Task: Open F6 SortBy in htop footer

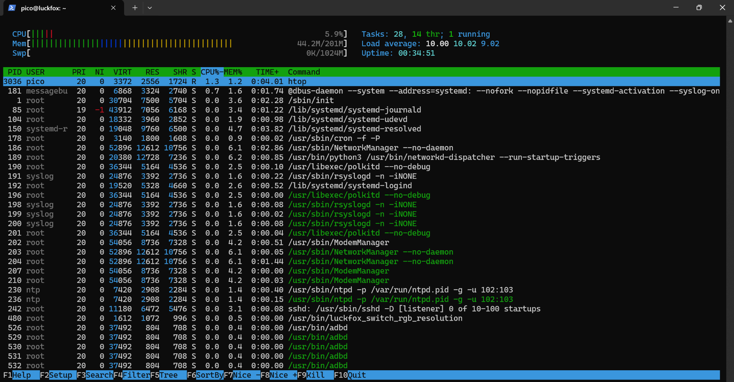Action: (205, 375)
